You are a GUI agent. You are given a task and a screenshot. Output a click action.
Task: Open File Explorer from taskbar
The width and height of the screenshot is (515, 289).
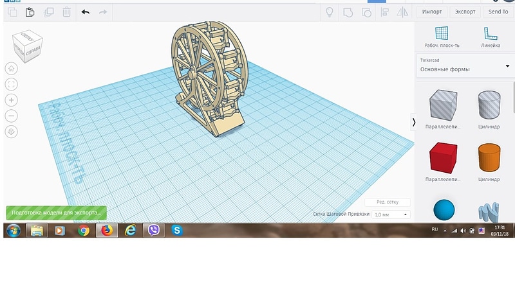click(x=37, y=231)
